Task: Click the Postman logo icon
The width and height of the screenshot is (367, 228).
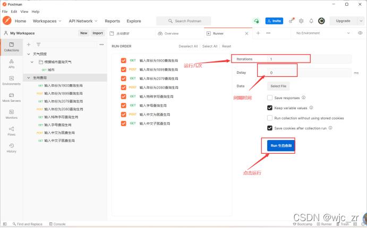Action: point(7,21)
